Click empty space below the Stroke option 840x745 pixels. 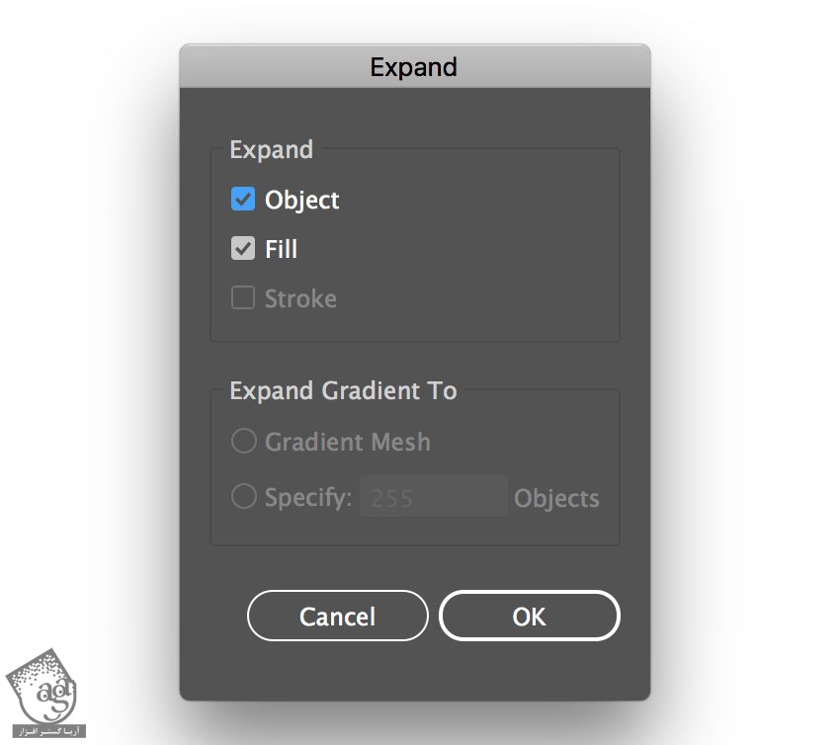415,325
